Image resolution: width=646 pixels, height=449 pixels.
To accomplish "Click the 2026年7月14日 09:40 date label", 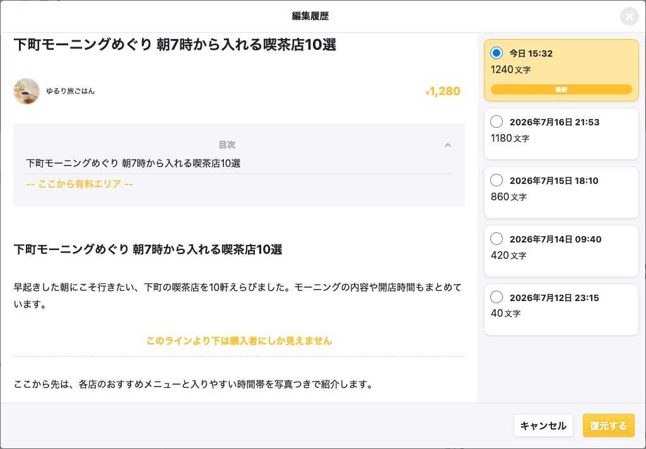I will pyautogui.click(x=555, y=239).
